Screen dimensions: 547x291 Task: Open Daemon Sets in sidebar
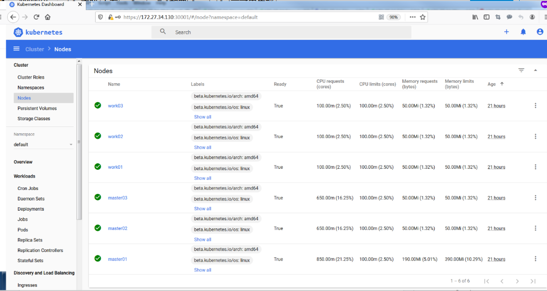pos(31,199)
